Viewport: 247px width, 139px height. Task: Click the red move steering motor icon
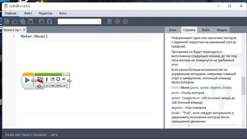pyautogui.click(x=40, y=80)
